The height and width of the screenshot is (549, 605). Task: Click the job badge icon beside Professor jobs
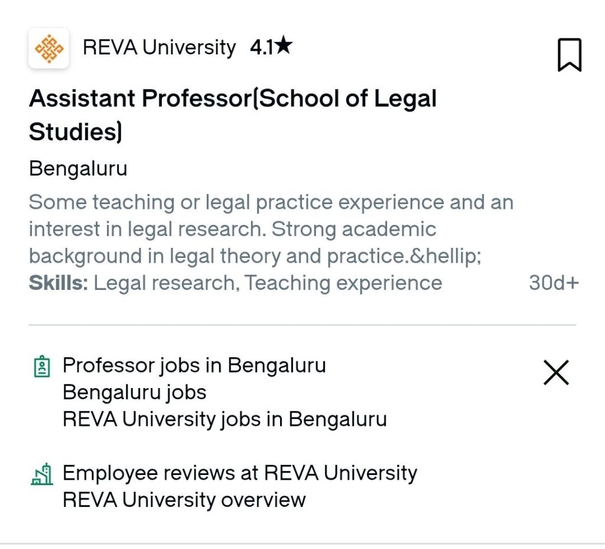click(x=41, y=366)
